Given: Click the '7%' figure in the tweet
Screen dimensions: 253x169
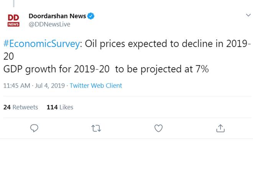Looking at the screenshot, I should [201, 70].
